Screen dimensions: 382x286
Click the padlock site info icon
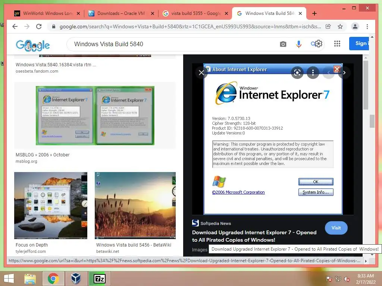click(54, 26)
